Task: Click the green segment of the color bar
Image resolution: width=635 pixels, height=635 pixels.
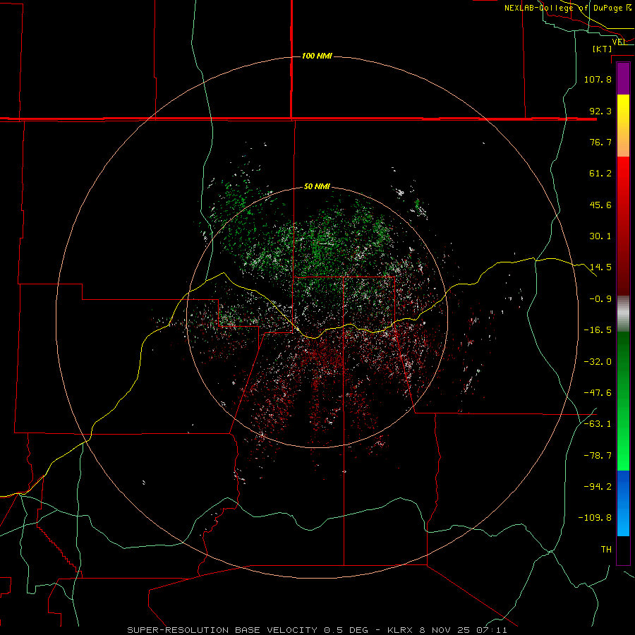Action: tap(623, 401)
